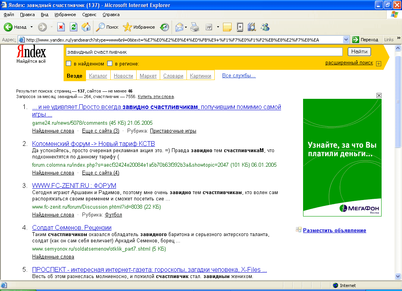
Task: Close the MegaFon ad with the X box
Action: tap(379, 96)
